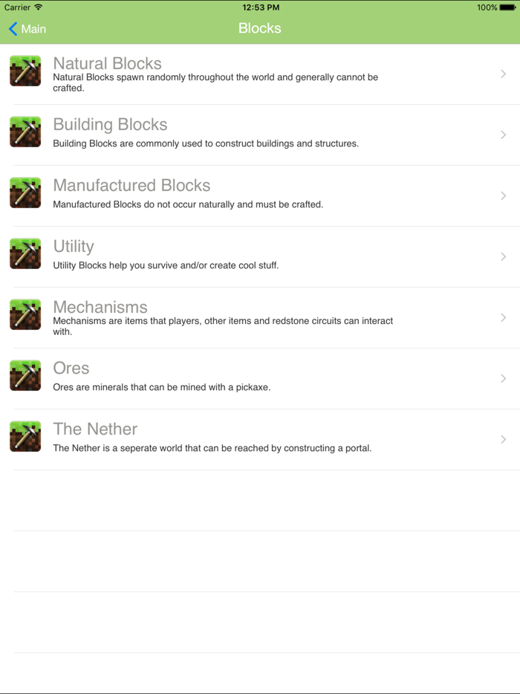Open Natural Blocks via its chevron

click(x=504, y=74)
